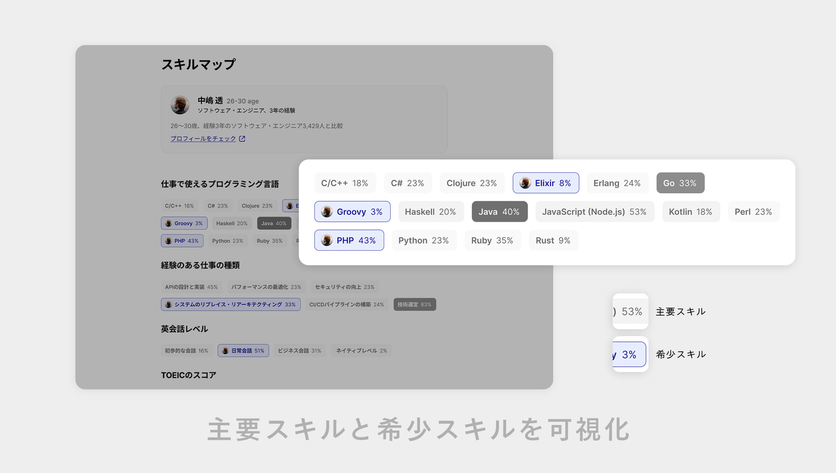Select Groovy 3% tag in the dimmed skill map
Viewport: 836px width, 473px height.
[x=184, y=223]
